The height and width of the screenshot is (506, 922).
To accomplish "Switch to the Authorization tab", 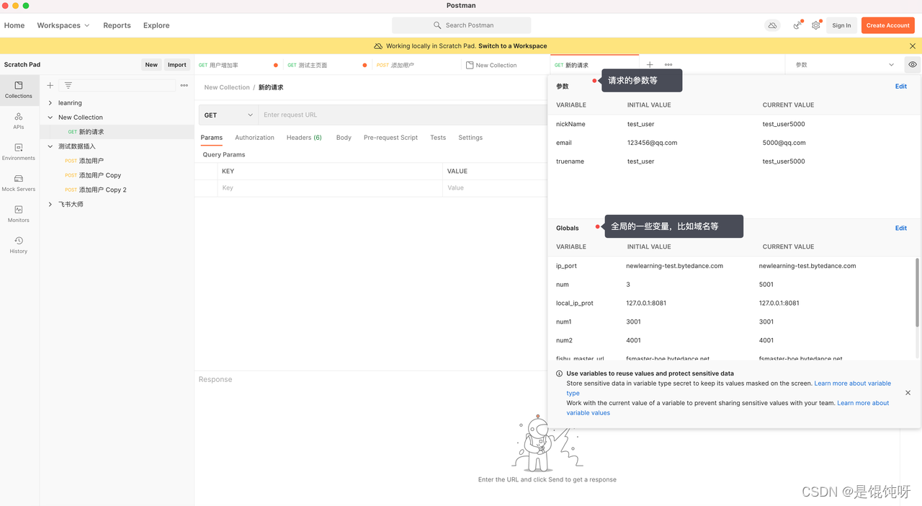I will point(254,138).
